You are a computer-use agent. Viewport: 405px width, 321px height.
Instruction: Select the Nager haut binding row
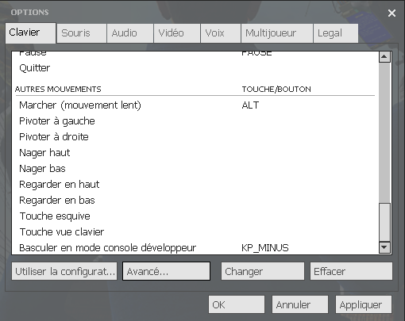click(x=195, y=153)
